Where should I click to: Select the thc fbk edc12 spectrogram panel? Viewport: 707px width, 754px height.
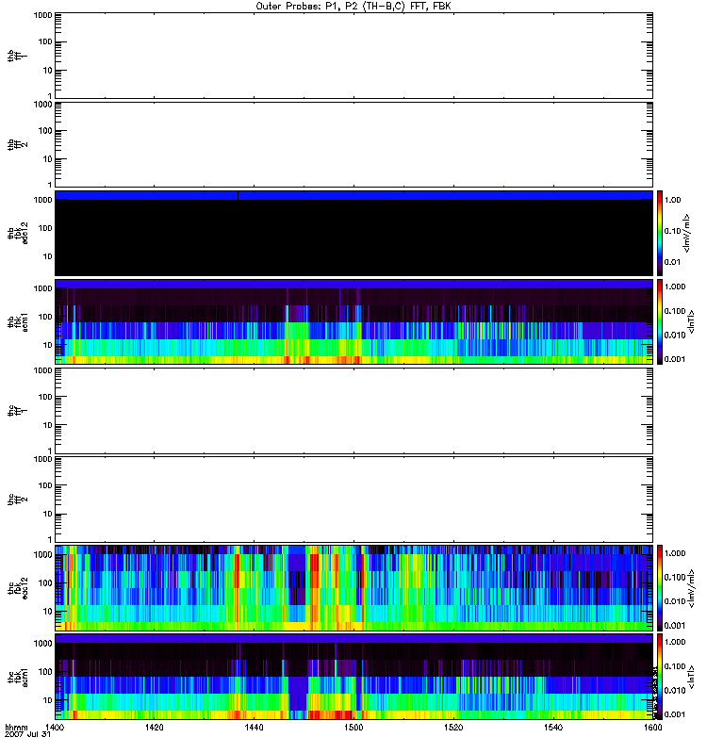coord(353,587)
